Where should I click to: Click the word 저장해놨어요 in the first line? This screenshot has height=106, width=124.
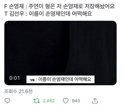click(100, 6)
